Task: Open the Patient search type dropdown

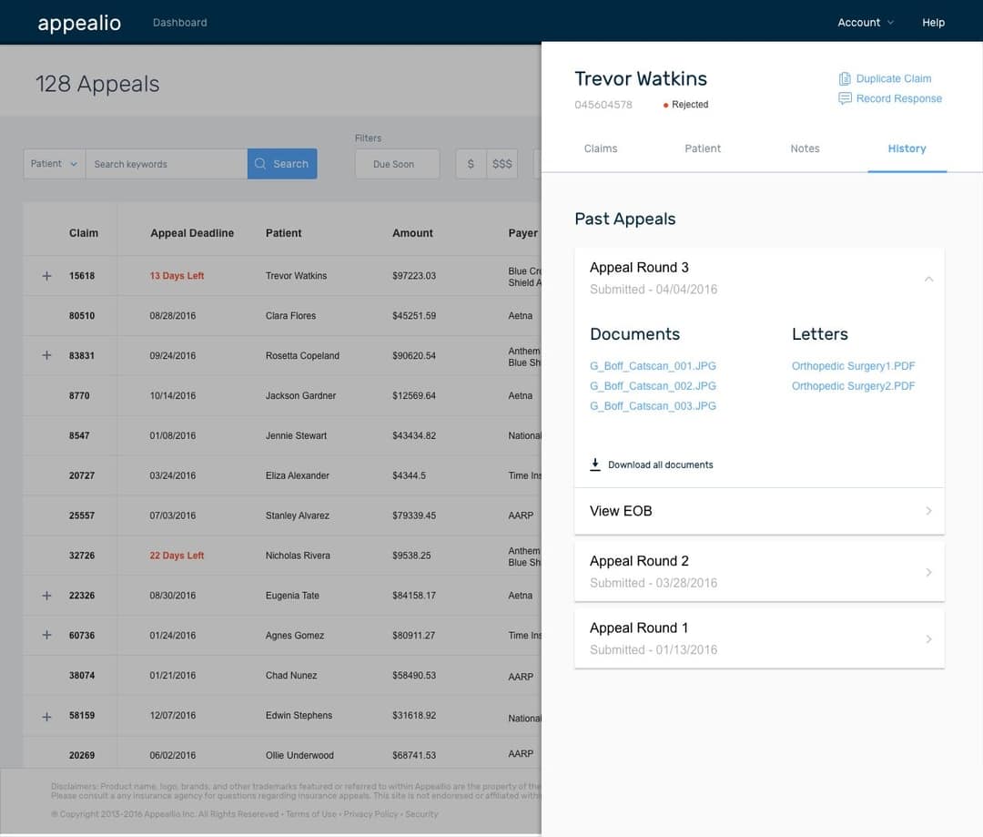Action: (x=54, y=164)
